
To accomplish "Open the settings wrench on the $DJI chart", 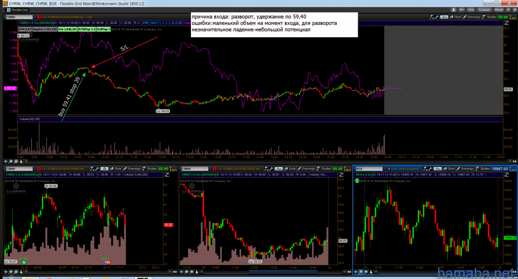I will coord(430,169).
